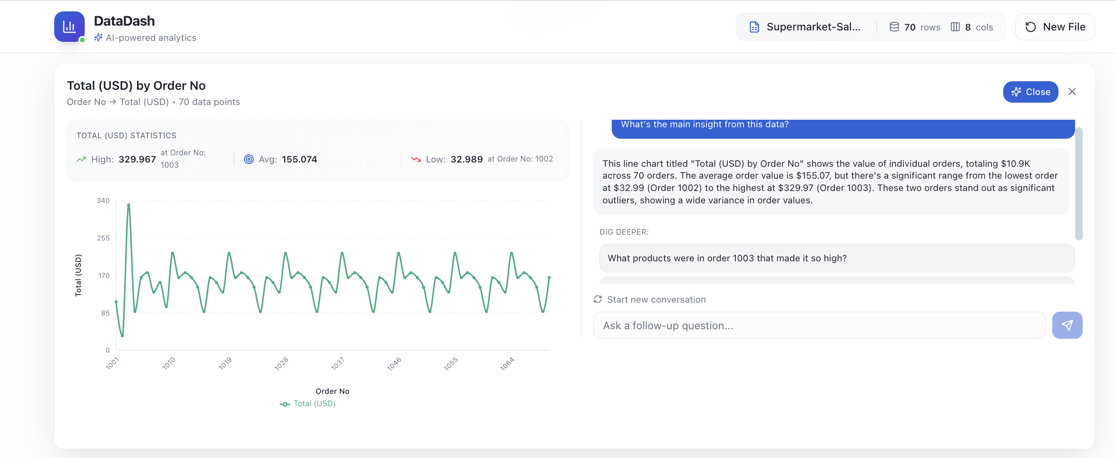Click the sparkles icon beside AI-powered analytics
Image resolution: width=1116 pixels, height=458 pixels.
click(98, 37)
